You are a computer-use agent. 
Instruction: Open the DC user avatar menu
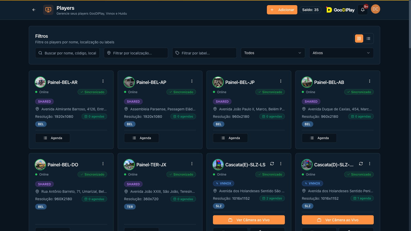376,9
